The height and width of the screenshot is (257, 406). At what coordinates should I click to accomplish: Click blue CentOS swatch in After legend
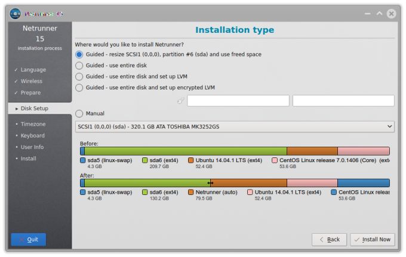[334, 193]
